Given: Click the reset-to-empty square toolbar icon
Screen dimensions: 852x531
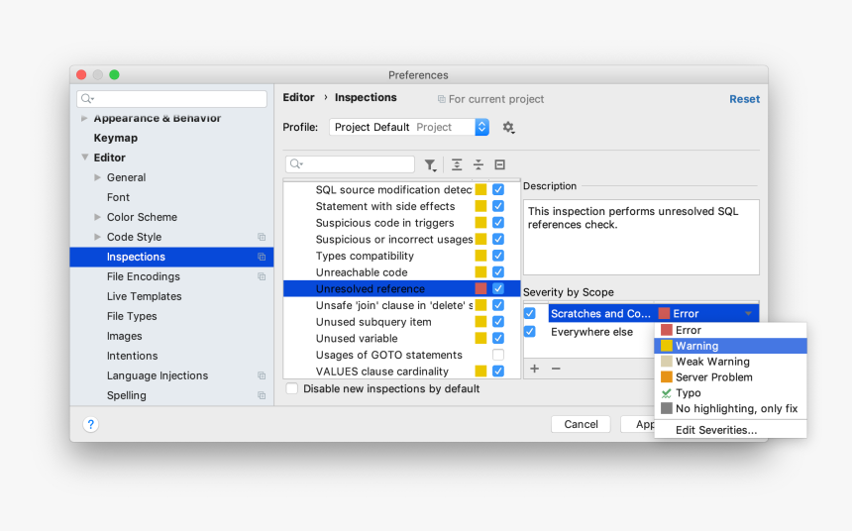Looking at the screenshot, I should click(x=500, y=165).
